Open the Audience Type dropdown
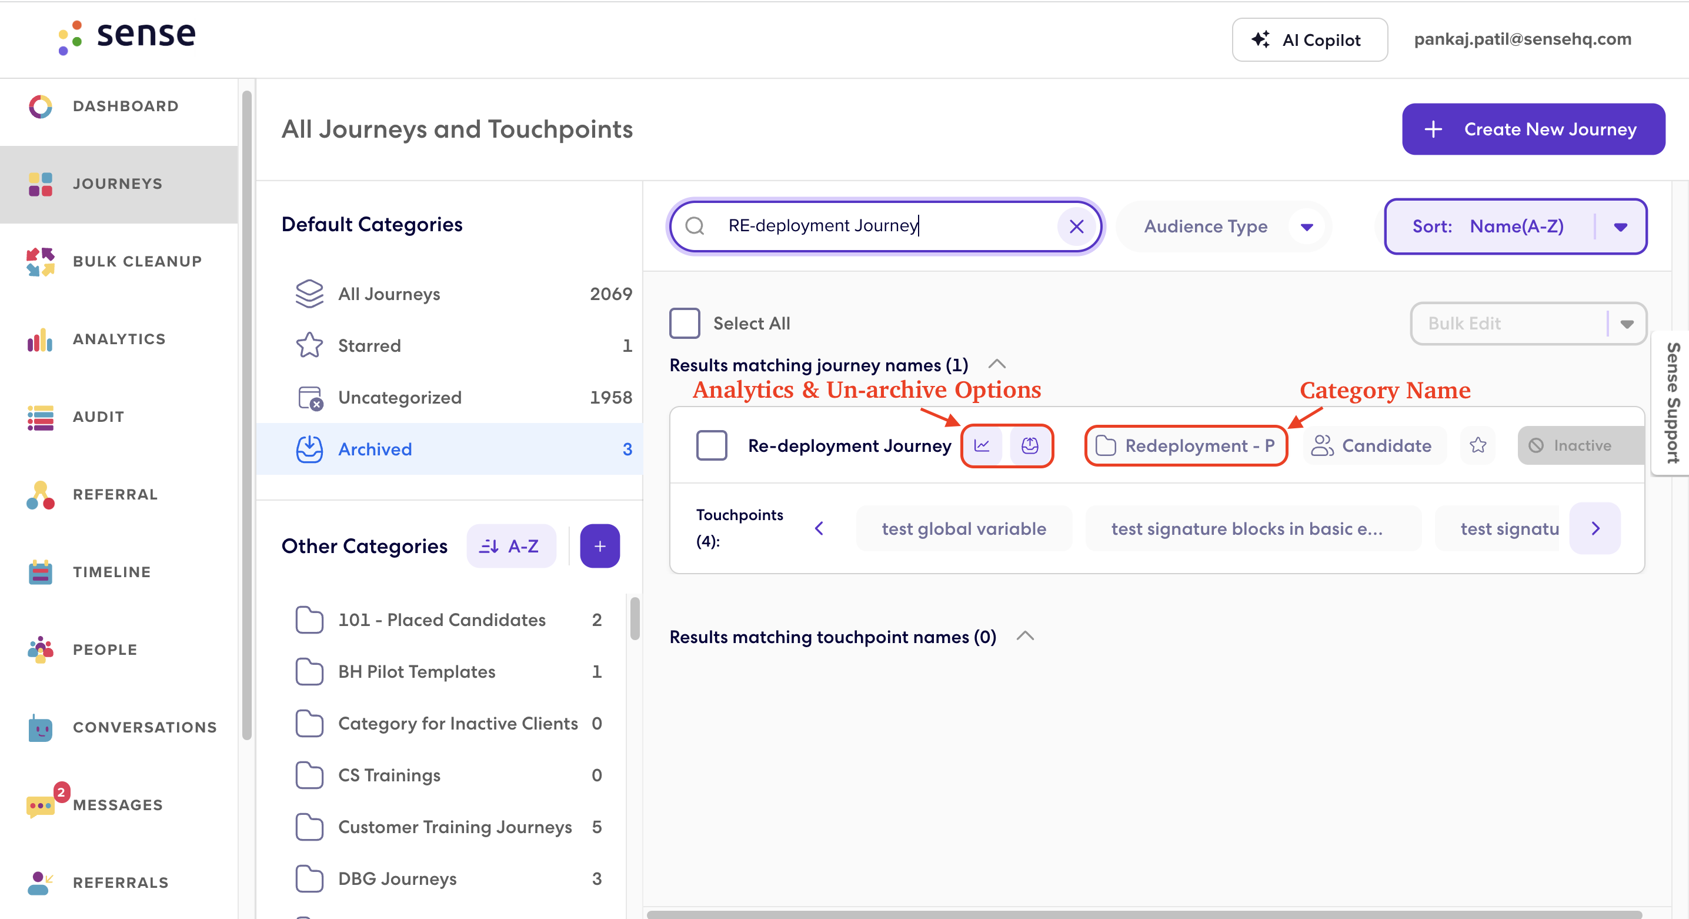Screen dimensions: 1689x919 click(1222, 227)
